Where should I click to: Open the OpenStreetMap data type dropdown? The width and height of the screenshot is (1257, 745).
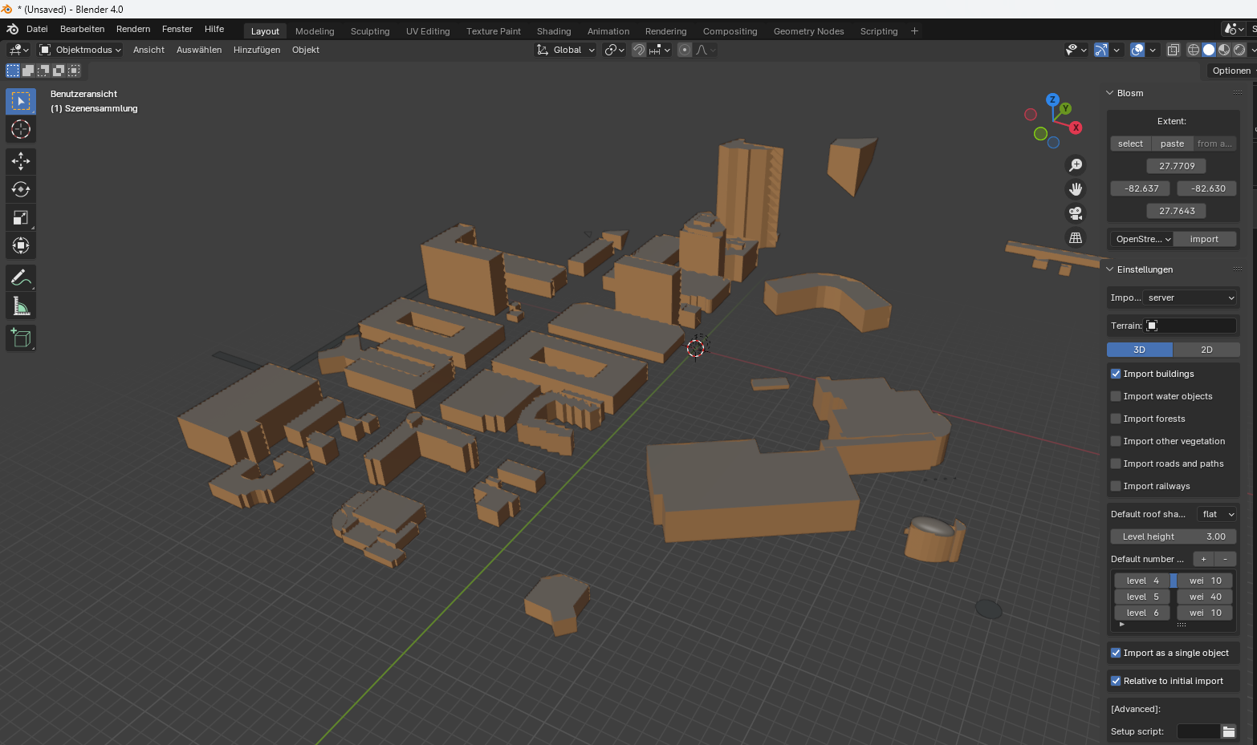click(1142, 239)
